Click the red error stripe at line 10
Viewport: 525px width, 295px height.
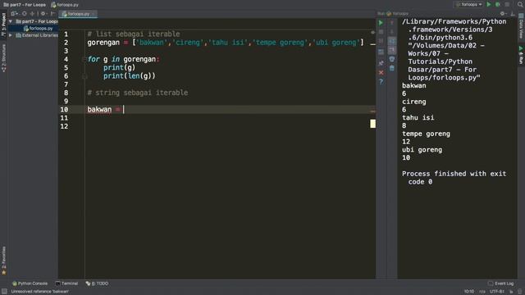tap(372, 111)
